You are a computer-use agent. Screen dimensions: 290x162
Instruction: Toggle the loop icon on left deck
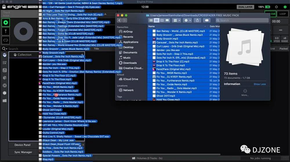click(6, 40)
